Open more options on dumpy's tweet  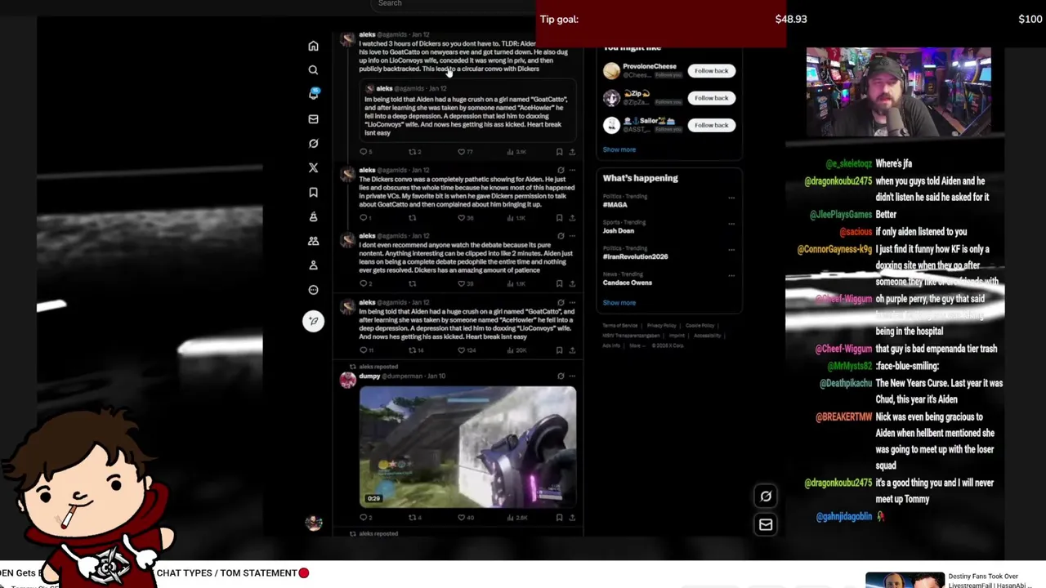click(572, 376)
